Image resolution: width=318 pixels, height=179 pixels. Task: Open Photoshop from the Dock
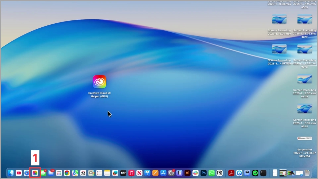tap(203, 173)
